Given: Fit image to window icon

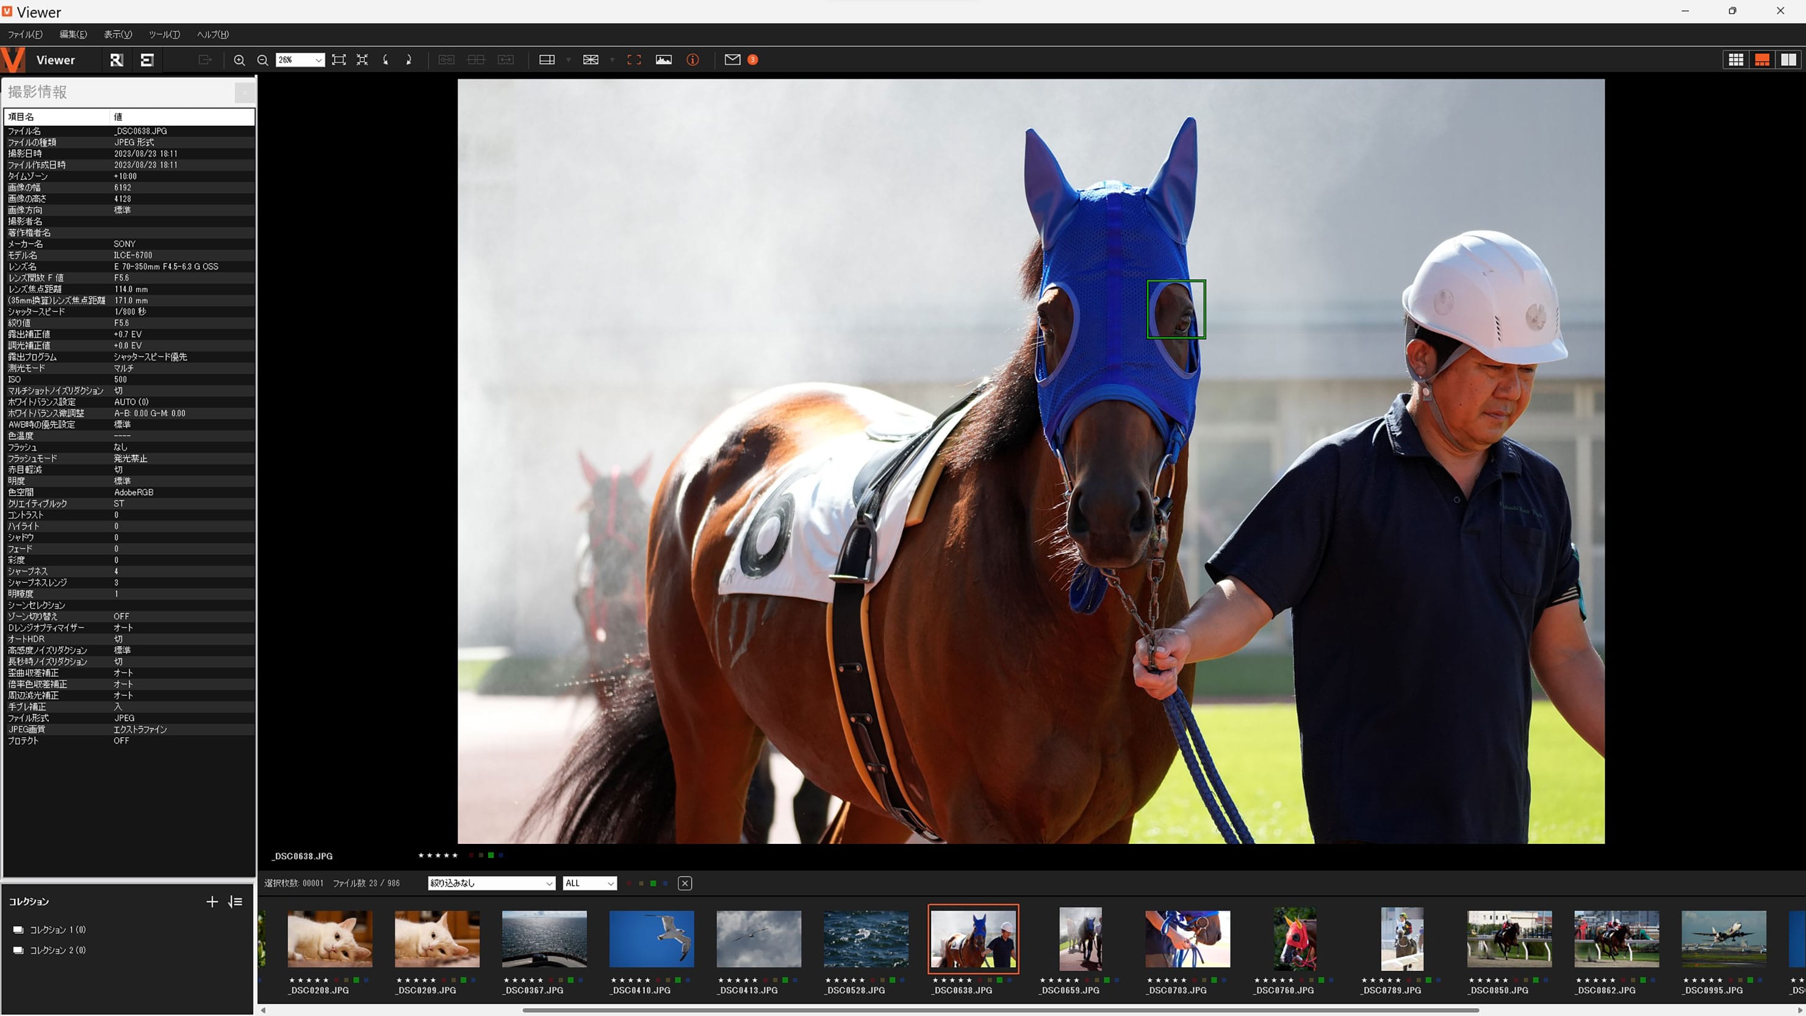Looking at the screenshot, I should [339, 60].
